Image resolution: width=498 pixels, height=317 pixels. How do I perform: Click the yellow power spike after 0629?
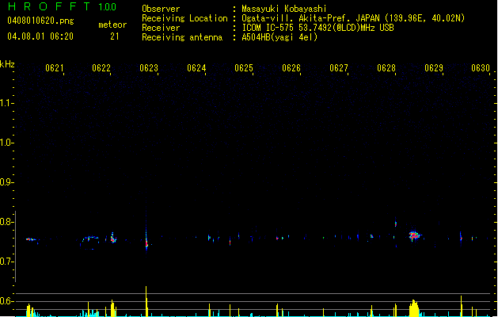(461, 306)
